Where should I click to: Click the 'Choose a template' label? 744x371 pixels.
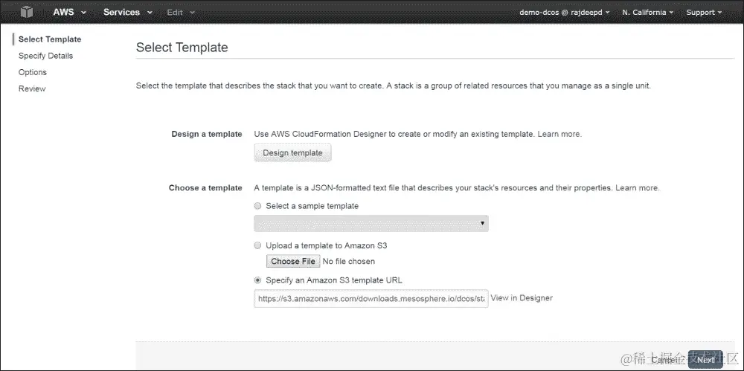(205, 188)
